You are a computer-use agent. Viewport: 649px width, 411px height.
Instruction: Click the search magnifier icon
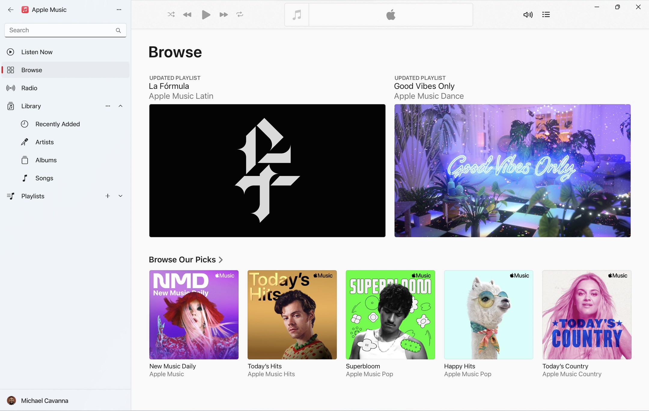(x=118, y=30)
